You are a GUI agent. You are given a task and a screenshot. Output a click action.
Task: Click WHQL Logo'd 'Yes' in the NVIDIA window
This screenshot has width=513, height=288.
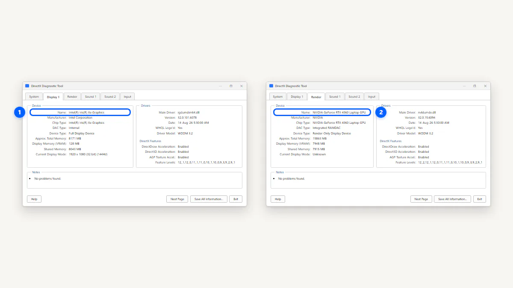pos(420,128)
